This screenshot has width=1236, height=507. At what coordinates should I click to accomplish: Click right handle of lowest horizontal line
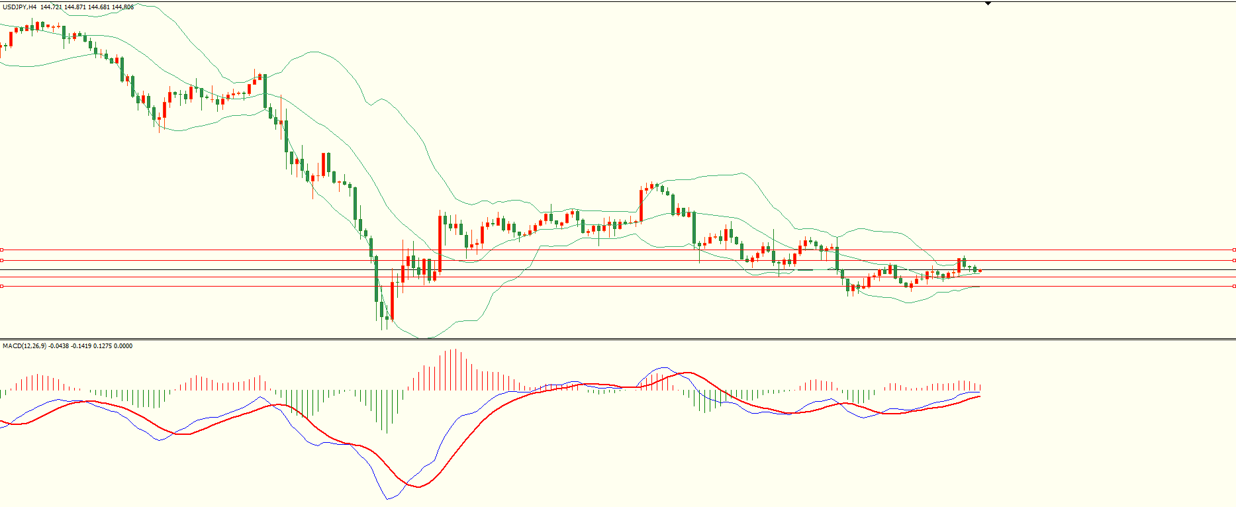pyautogui.click(x=1234, y=286)
